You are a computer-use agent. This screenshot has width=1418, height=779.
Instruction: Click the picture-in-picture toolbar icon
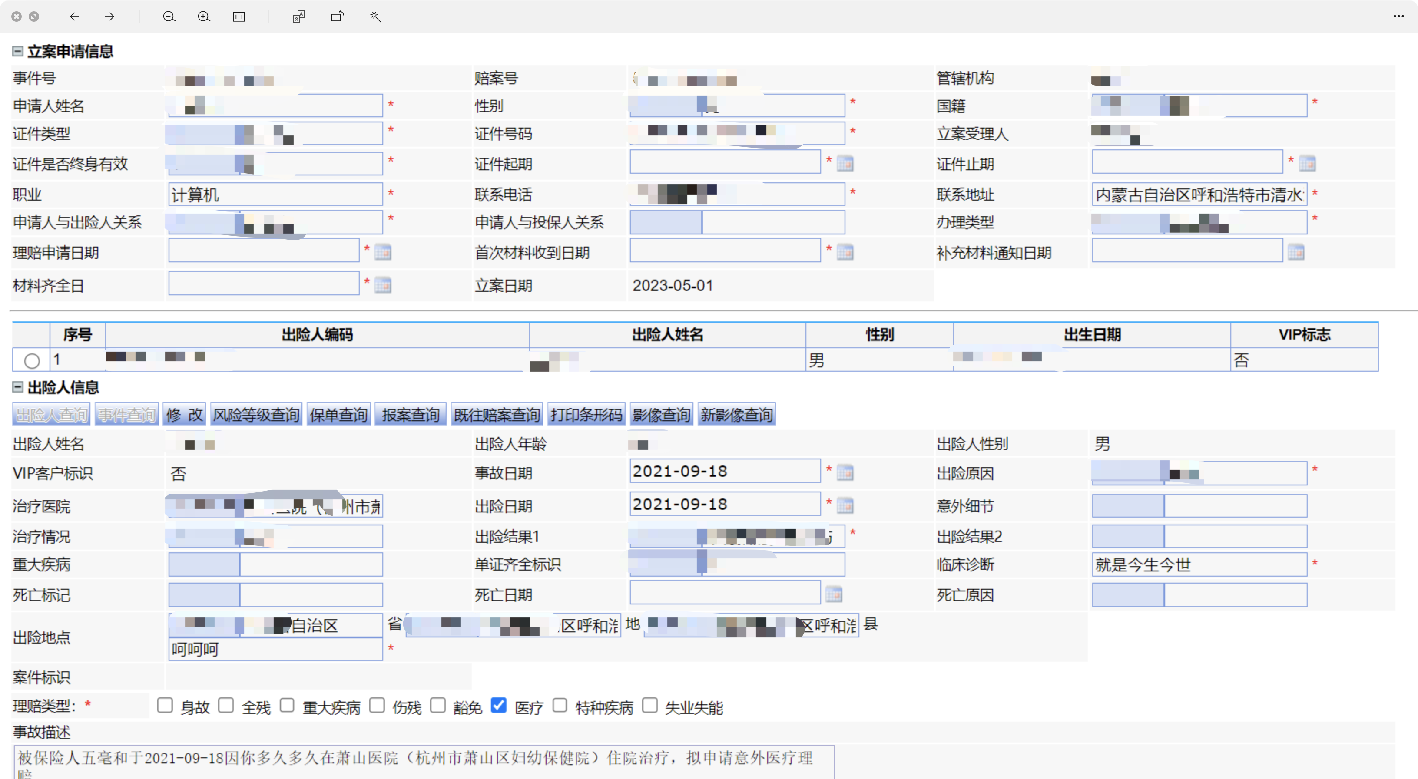pyautogui.click(x=298, y=17)
